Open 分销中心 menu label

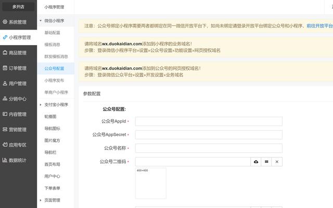pyautogui.click(x=18, y=99)
